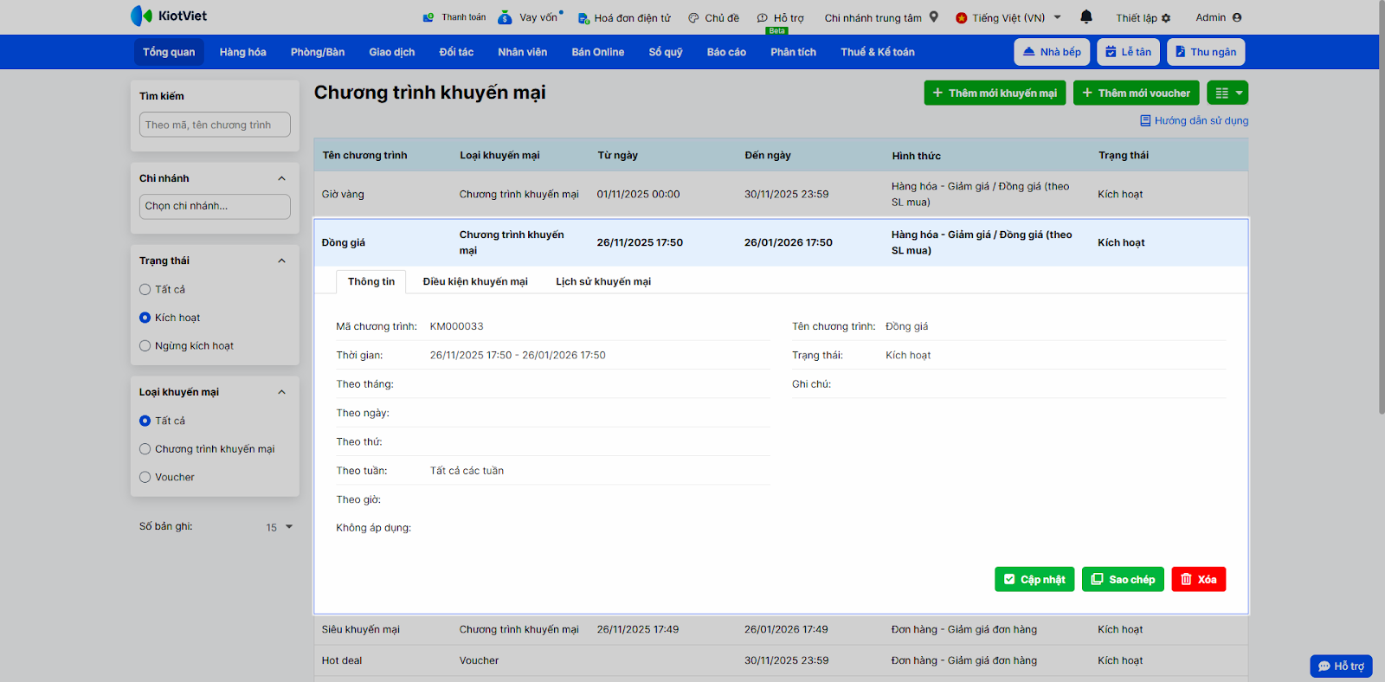
Task: Click the Thêm mới khuyến mại button
Action: pos(995,93)
